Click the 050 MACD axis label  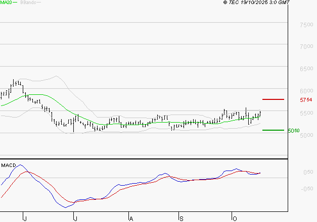(x=307, y=173)
